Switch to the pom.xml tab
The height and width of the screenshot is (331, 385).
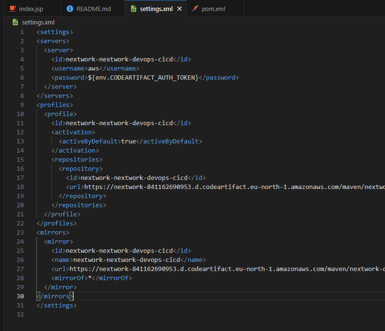(x=215, y=8)
